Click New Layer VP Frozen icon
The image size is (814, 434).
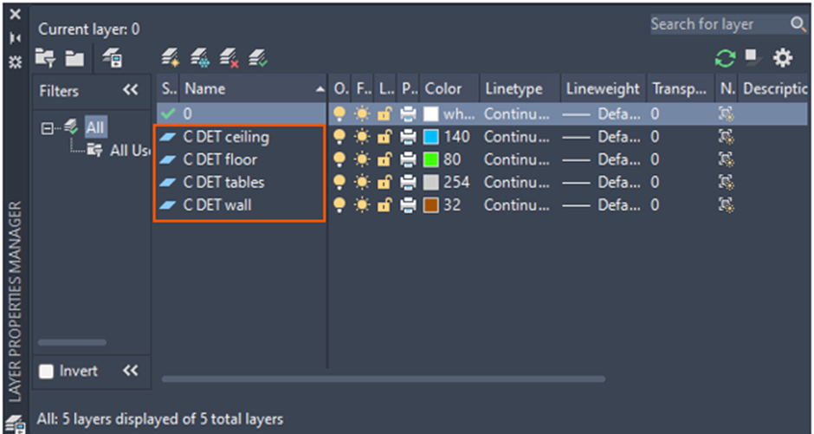coord(200,58)
